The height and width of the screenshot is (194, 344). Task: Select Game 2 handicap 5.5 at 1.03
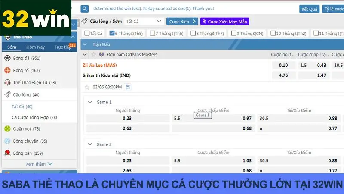point(213,160)
